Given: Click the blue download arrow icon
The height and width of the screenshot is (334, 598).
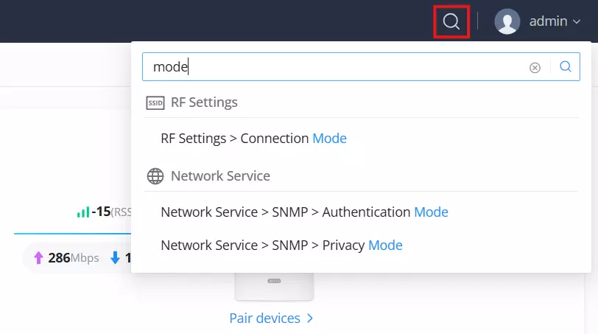Looking at the screenshot, I should [115, 257].
